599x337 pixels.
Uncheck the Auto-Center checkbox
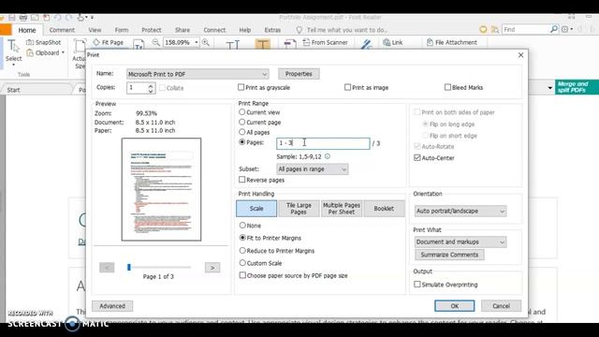pos(417,158)
